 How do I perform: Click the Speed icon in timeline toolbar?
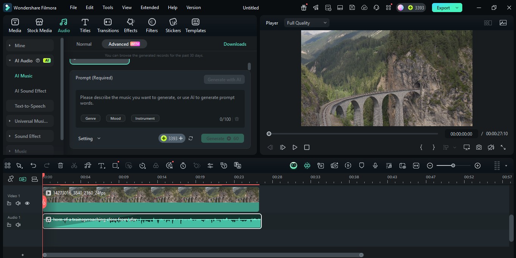pos(142,165)
